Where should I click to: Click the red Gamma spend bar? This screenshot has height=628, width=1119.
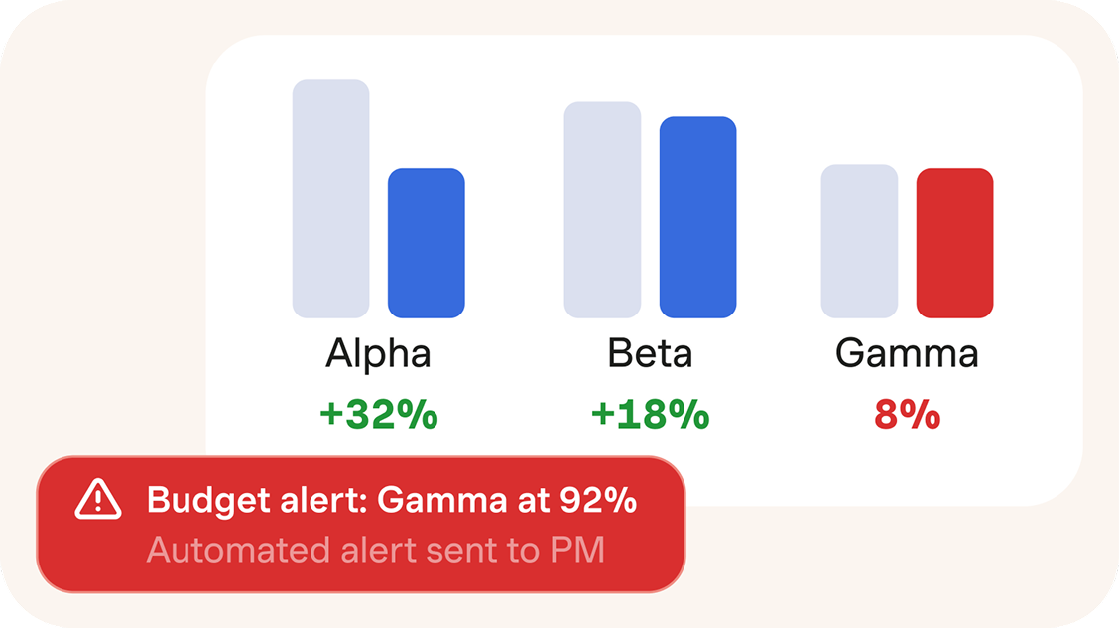point(954,243)
